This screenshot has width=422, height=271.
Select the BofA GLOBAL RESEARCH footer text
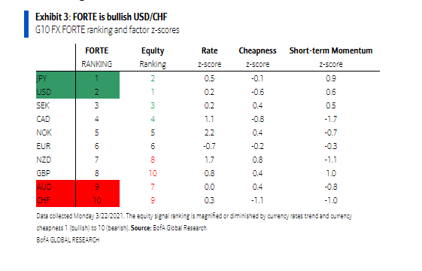[68, 239]
